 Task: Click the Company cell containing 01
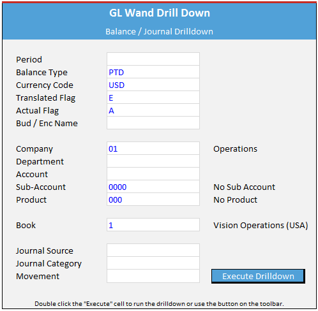153,148
